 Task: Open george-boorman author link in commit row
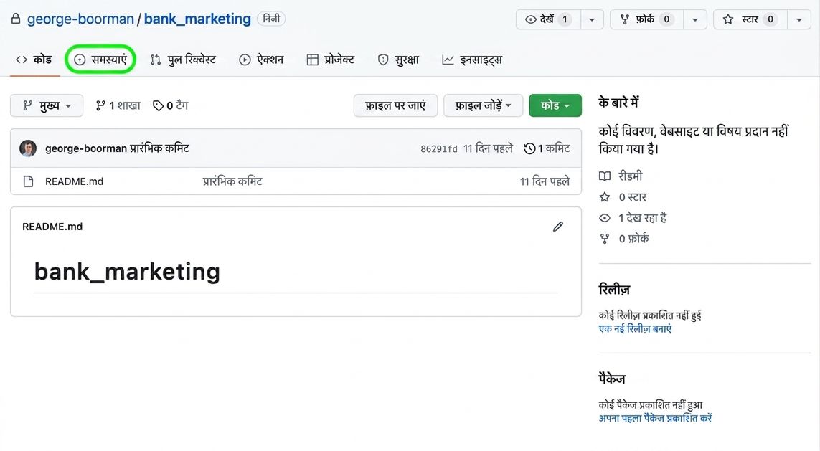click(86, 148)
